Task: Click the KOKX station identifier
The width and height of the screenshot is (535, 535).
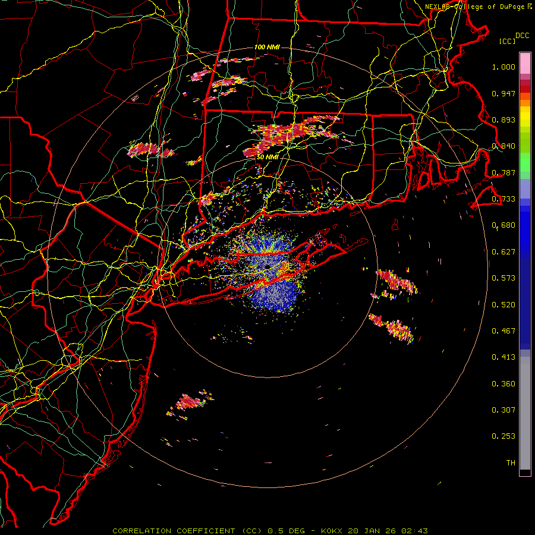Action: coord(333,531)
